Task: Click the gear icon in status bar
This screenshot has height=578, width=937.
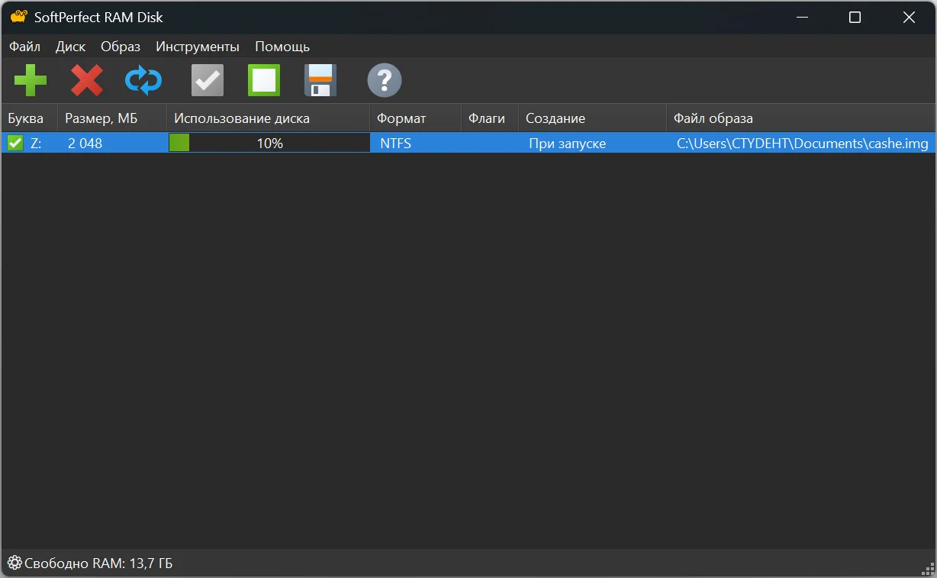Action: coord(14,563)
